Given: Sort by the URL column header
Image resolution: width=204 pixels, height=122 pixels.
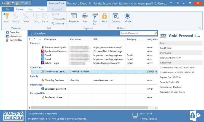Looking at the screenshot, I should point(95,39).
